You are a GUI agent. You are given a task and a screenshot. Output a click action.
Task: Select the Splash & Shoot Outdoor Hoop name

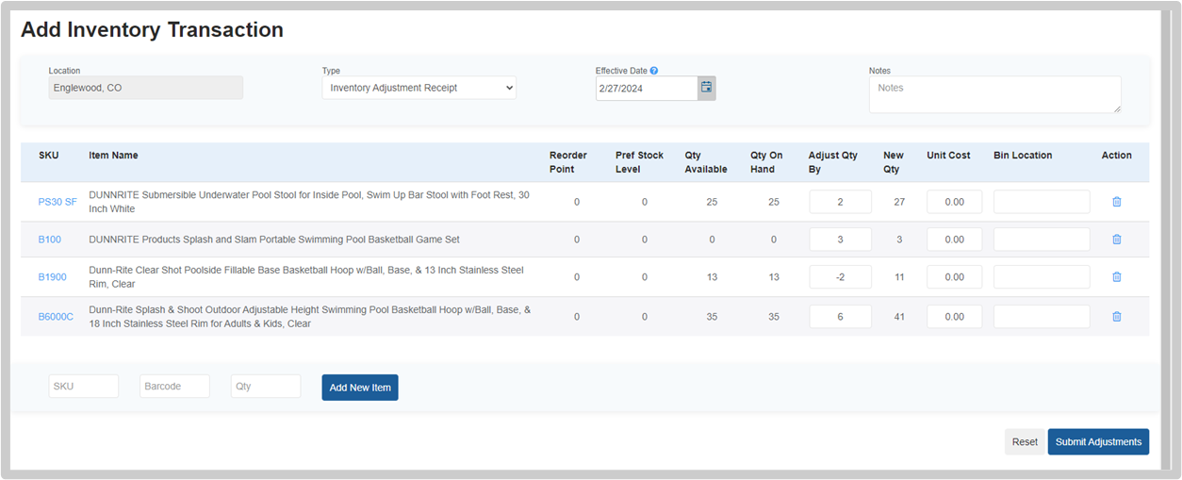click(x=310, y=317)
